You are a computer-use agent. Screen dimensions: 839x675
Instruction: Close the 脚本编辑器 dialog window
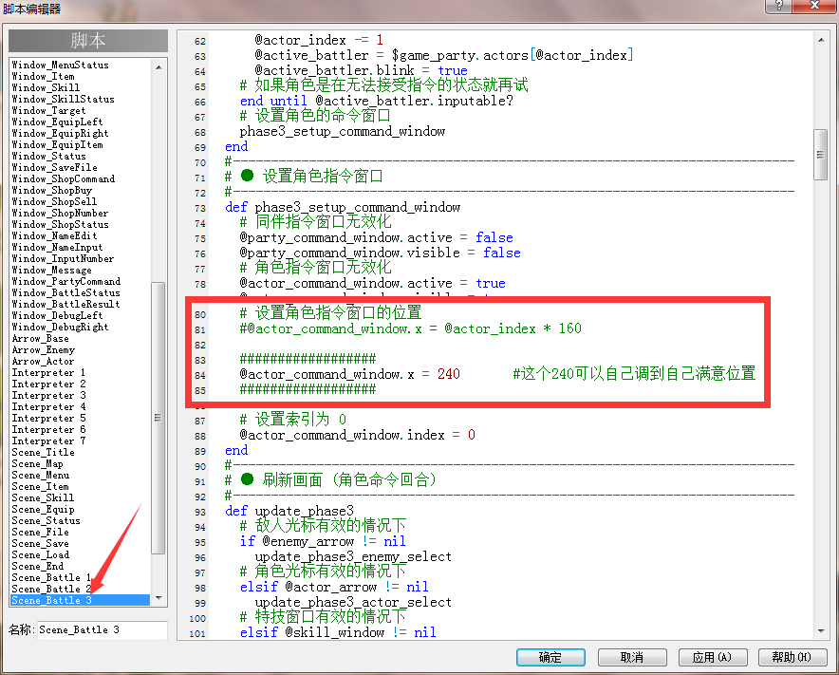coord(814,6)
